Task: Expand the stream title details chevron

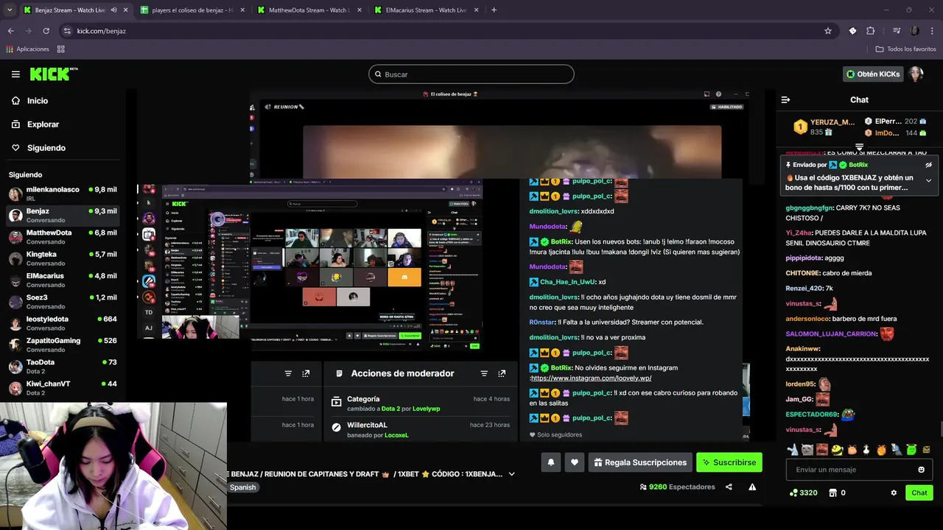Action: pyautogui.click(x=511, y=474)
